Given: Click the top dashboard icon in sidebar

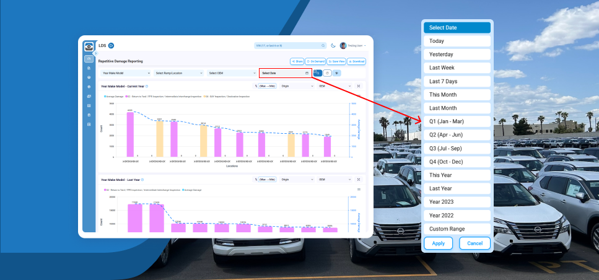Looking at the screenshot, I should click(89, 59).
